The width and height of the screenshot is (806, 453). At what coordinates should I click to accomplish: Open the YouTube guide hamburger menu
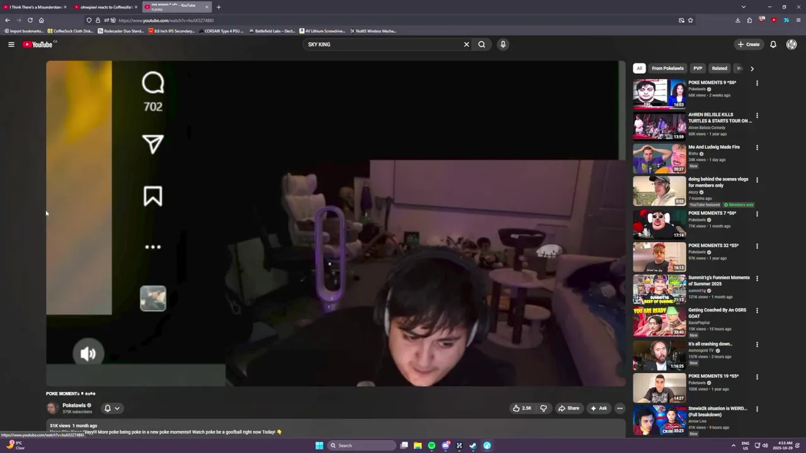tap(11, 44)
